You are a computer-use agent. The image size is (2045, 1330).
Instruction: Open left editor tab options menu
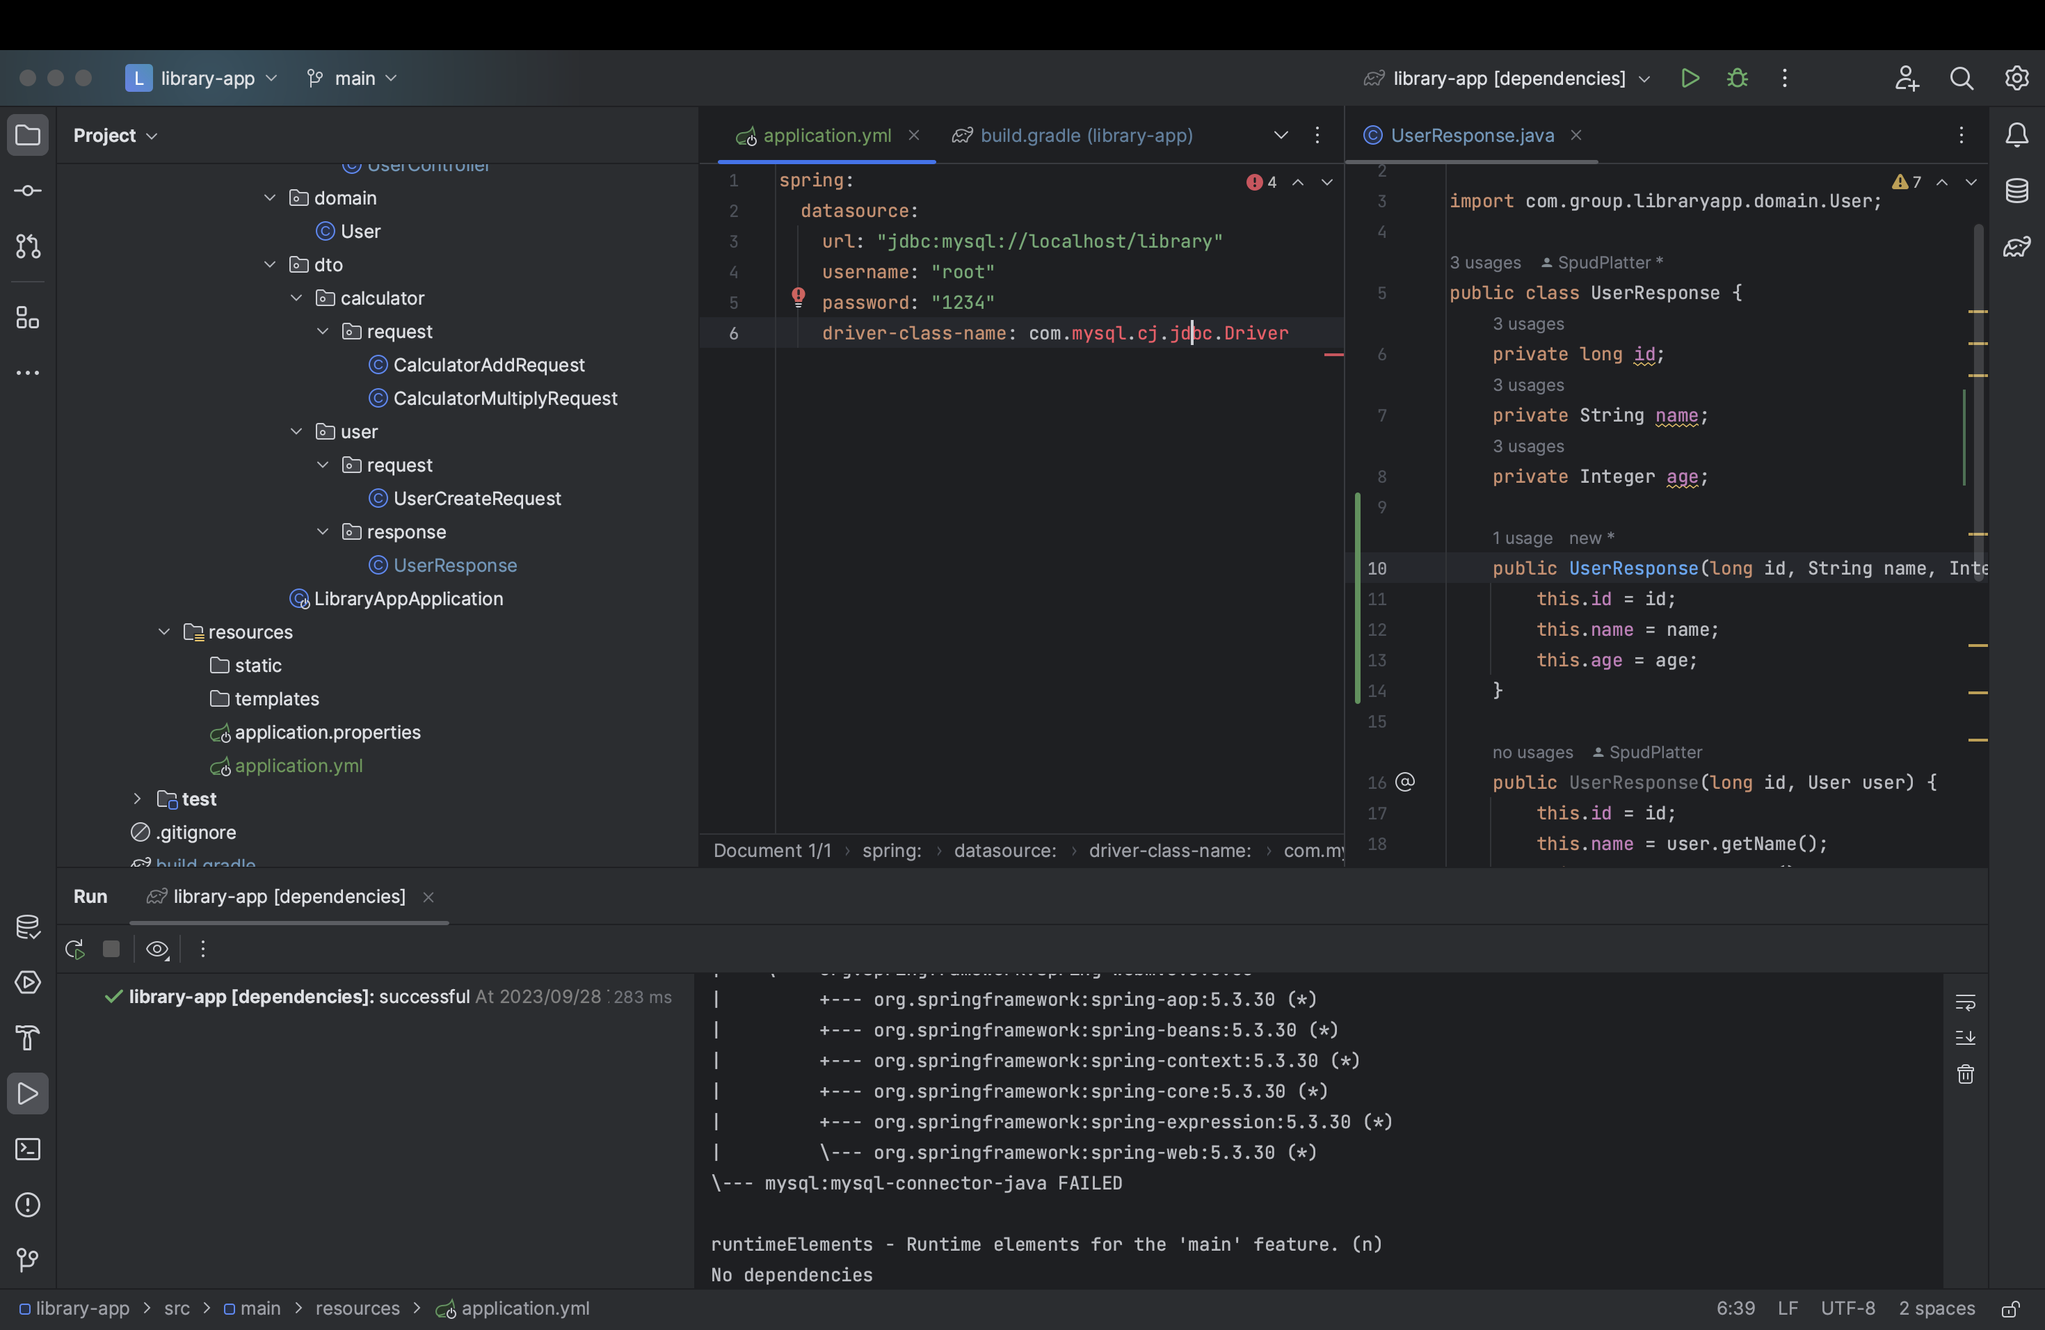pyautogui.click(x=1317, y=135)
